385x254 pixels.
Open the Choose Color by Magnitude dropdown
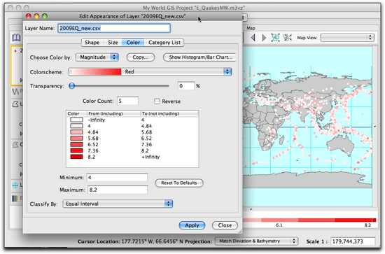click(x=97, y=57)
